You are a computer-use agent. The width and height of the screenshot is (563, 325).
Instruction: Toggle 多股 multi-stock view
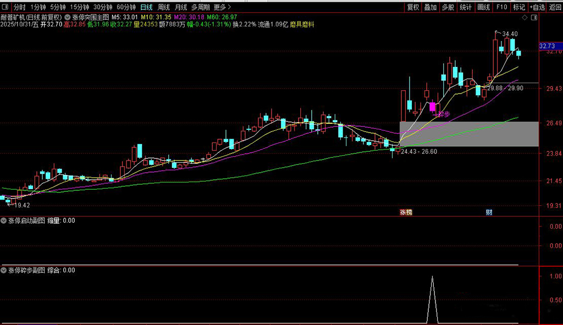click(448, 7)
